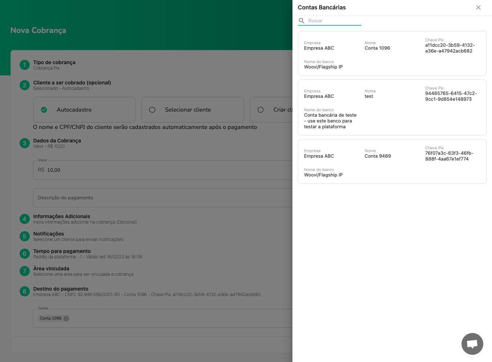
Task: Click step 5 icon for Notificações
Action: (24, 236)
